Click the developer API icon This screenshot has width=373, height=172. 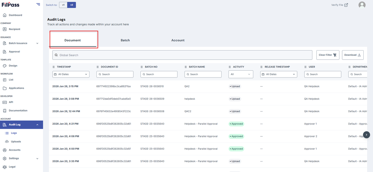tap(5, 102)
